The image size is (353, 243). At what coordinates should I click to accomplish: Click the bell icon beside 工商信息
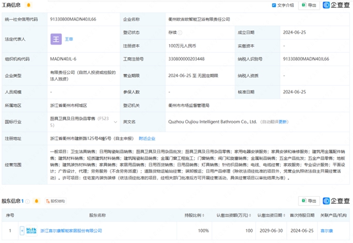(x=29, y=5)
